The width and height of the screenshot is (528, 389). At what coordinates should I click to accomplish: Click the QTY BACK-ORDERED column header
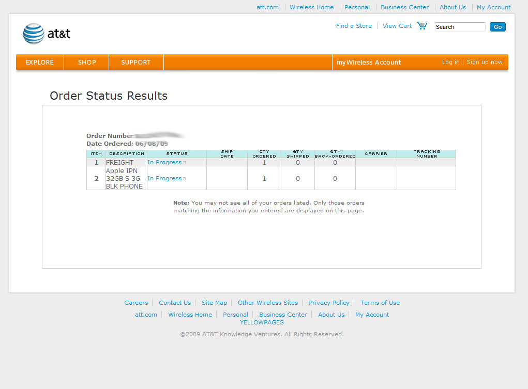tap(335, 154)
